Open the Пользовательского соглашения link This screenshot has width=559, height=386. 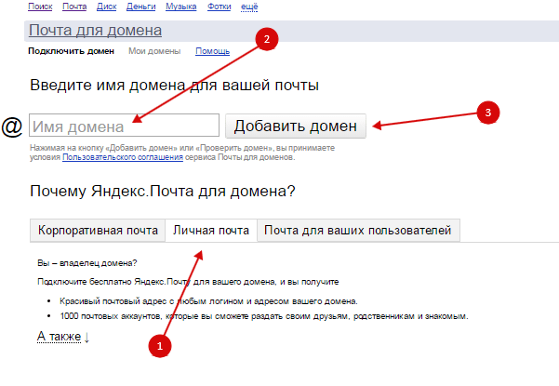pos(123,157)
